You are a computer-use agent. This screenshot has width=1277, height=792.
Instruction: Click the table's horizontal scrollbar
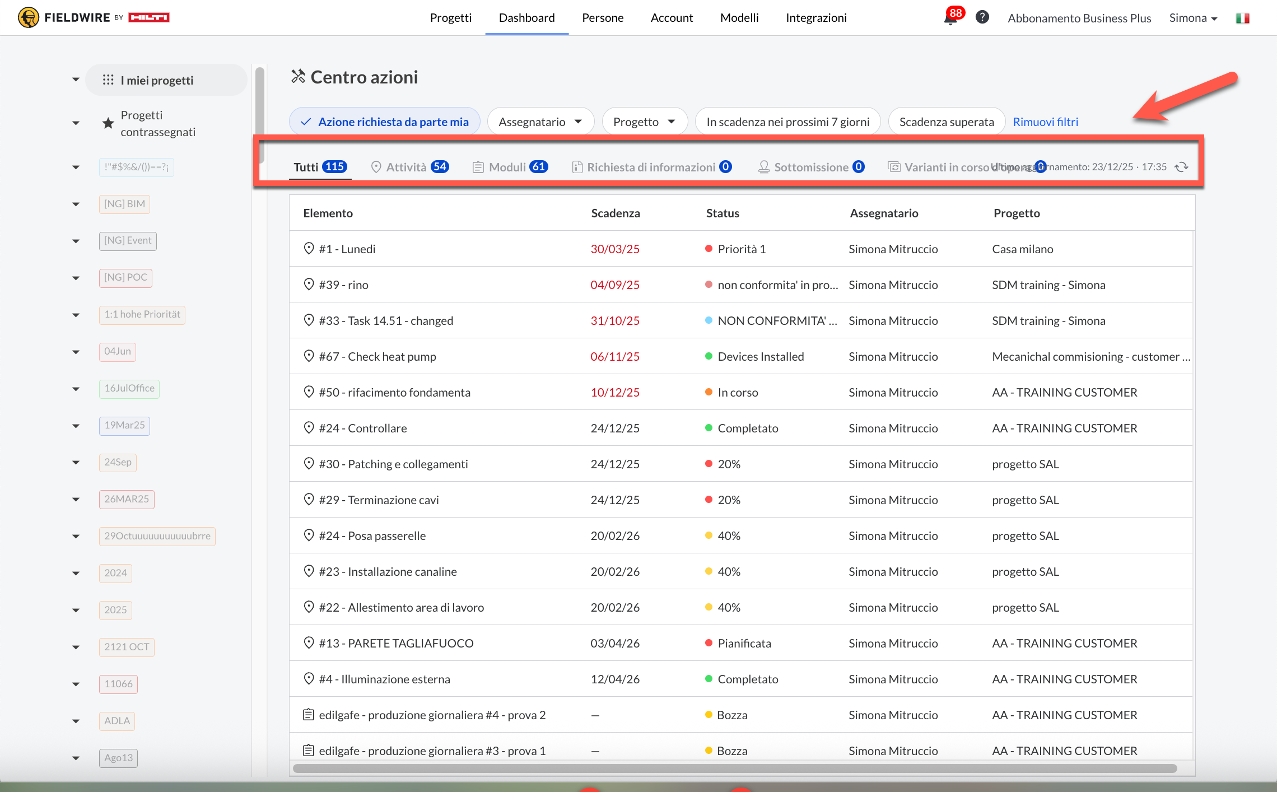point(734,768)
